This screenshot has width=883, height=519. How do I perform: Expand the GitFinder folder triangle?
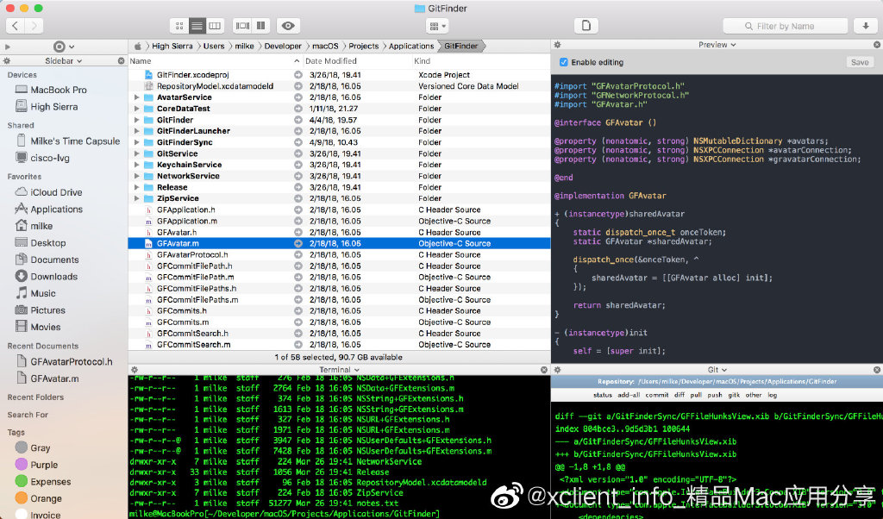136,120
